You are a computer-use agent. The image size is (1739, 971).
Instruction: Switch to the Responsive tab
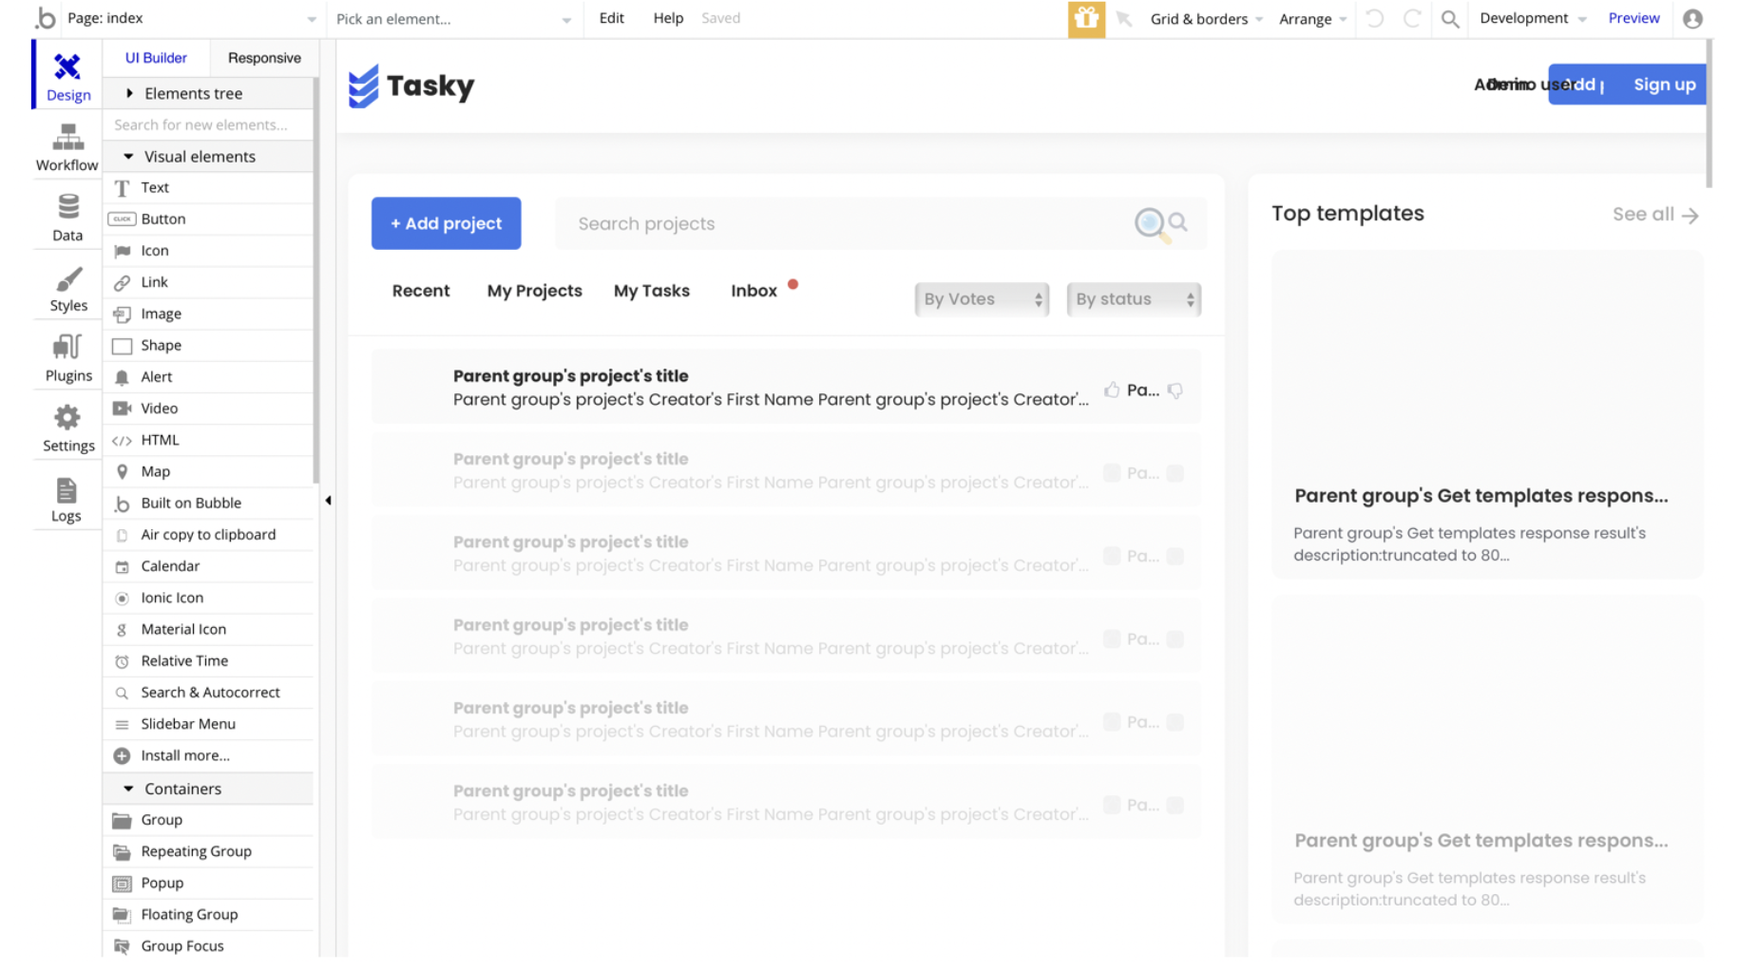[264, 58]
